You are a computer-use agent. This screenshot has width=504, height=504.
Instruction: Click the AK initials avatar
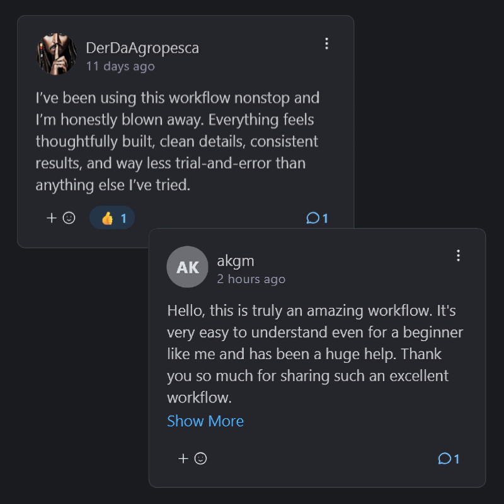[187, 267]
